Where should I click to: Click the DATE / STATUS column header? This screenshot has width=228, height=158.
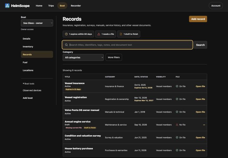coord(141,77)
